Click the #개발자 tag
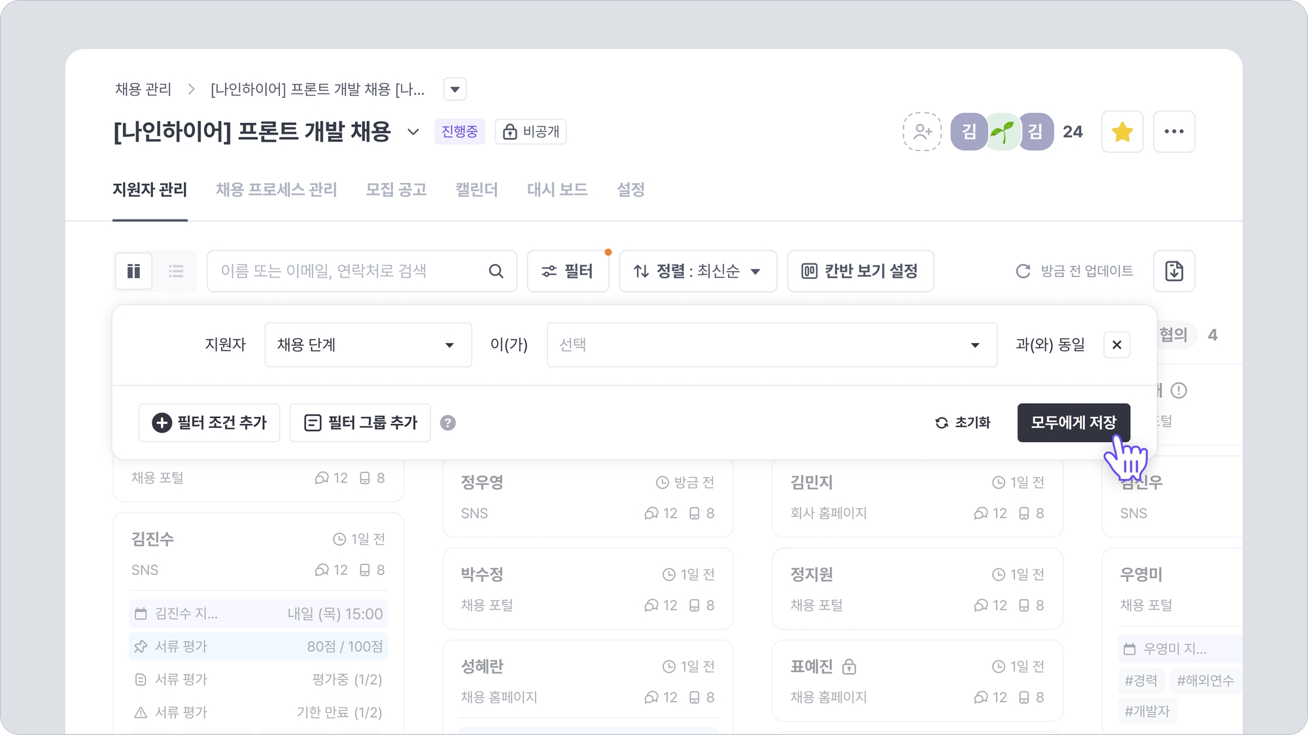Screen dimensions: 1308x735 click(x=1147, y=711)
